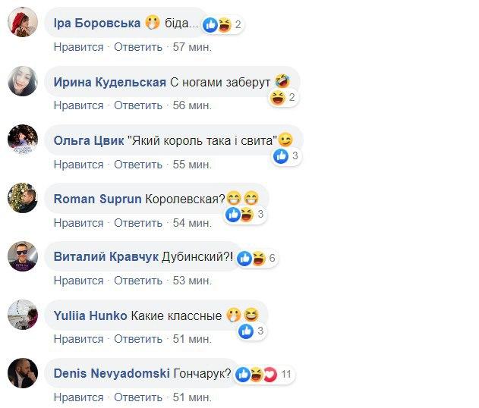Click Ирина Кудельская's avatar
This screenshot has height=408, width=479.
(x=23, y=82)
